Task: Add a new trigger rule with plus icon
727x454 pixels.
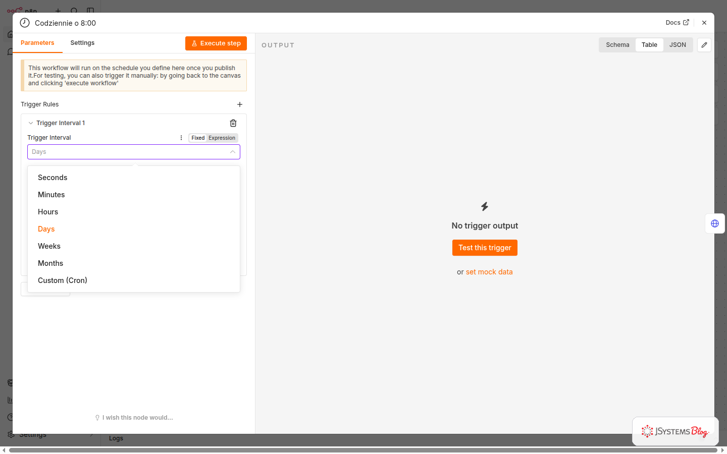Action: 240,104
